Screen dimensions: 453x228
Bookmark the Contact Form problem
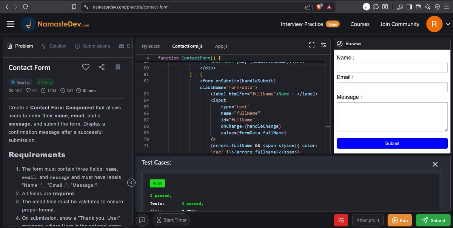[118, 67]
